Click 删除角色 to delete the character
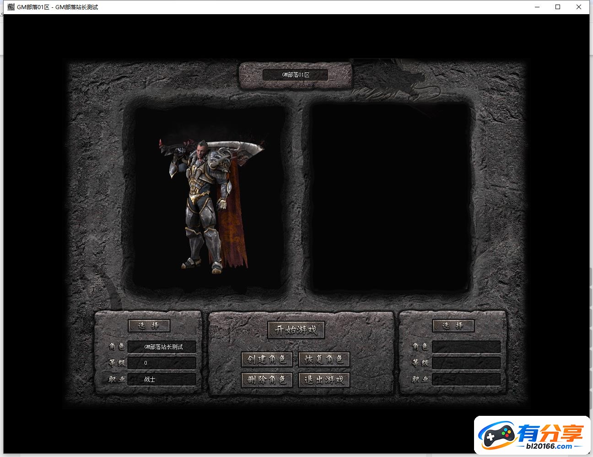593x457 pixels. tap(266, 380)
